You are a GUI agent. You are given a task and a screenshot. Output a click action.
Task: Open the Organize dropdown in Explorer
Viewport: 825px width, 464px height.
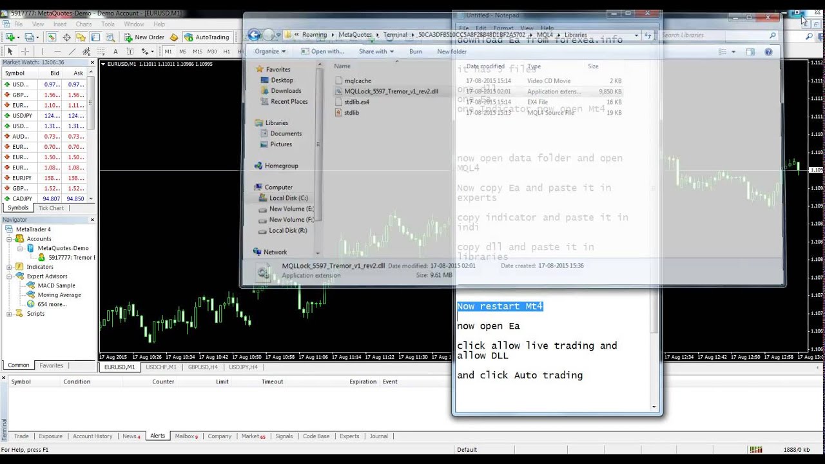[x=270, y=52]
